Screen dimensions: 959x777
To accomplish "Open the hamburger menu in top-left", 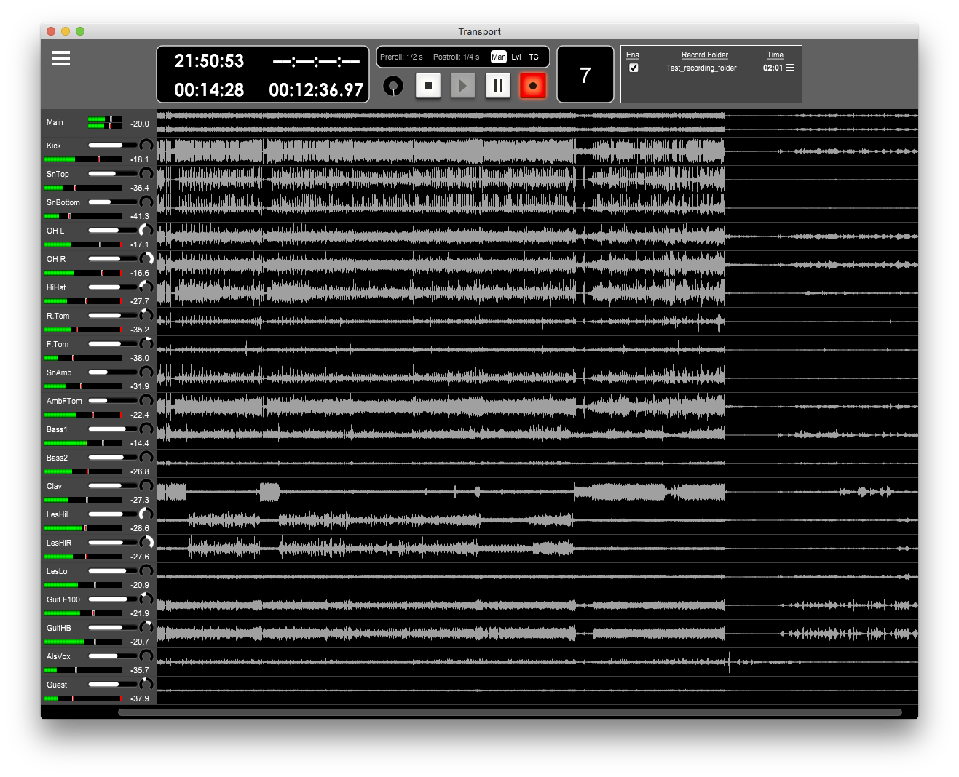I will click(x=61, y=59).
